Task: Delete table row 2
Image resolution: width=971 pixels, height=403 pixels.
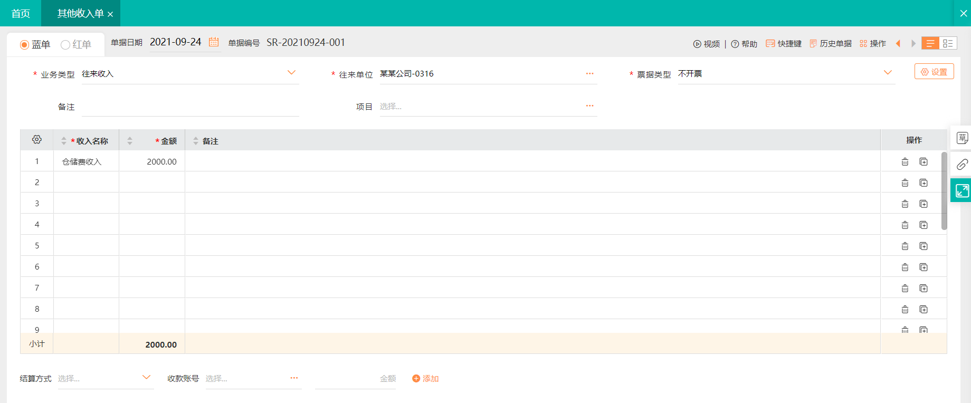Action: pos(905,183)
